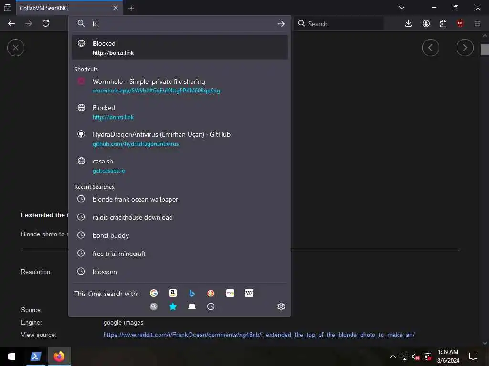Go back to previous page
This screenshot has width=489, height=366.
coord(11,24)
